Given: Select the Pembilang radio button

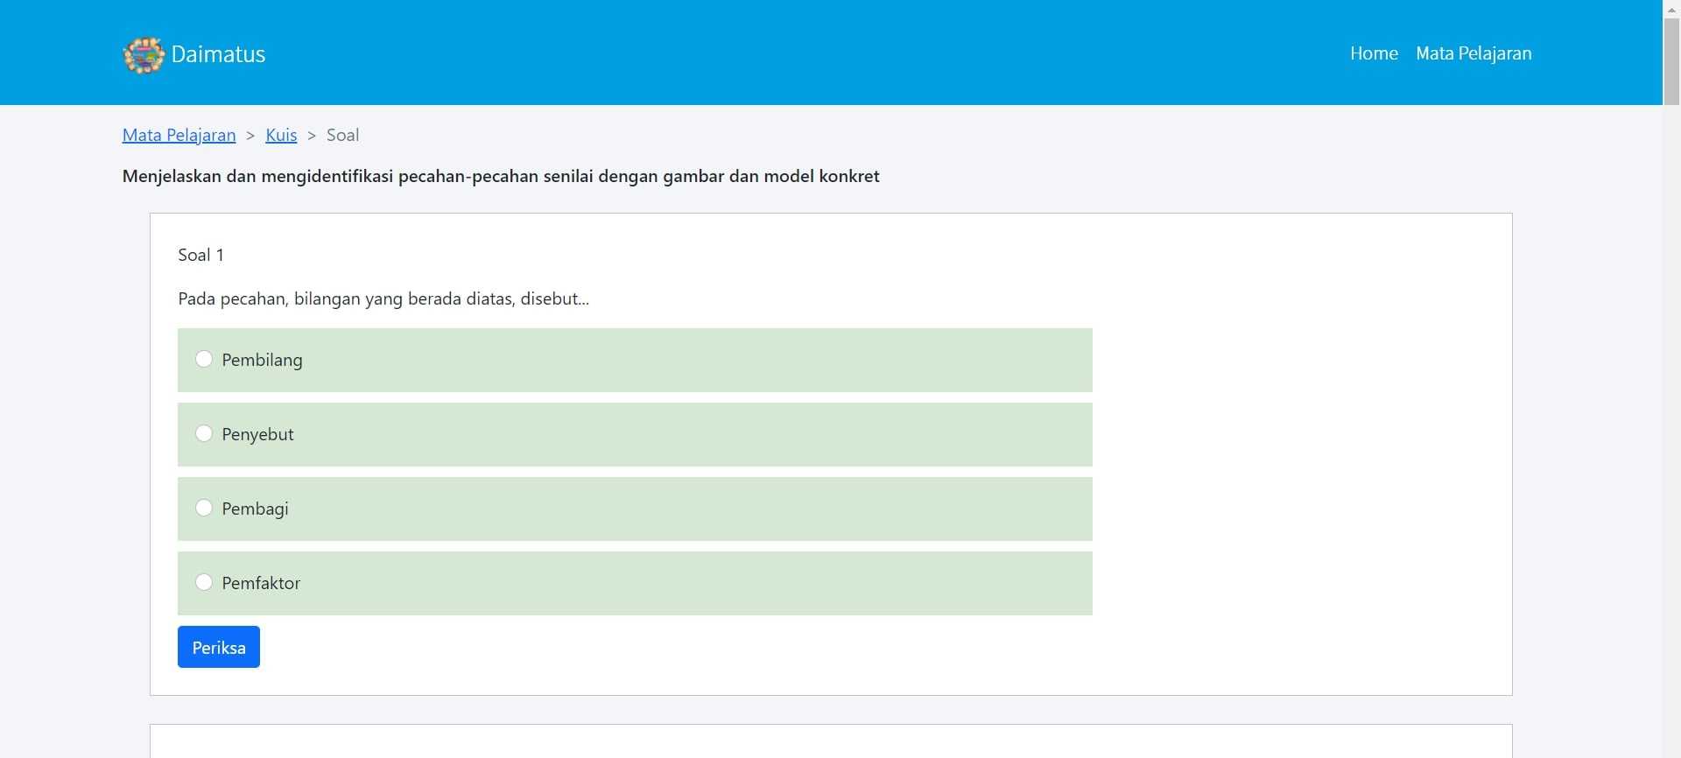Looking at the screenshot, I should tap(204, 359).
